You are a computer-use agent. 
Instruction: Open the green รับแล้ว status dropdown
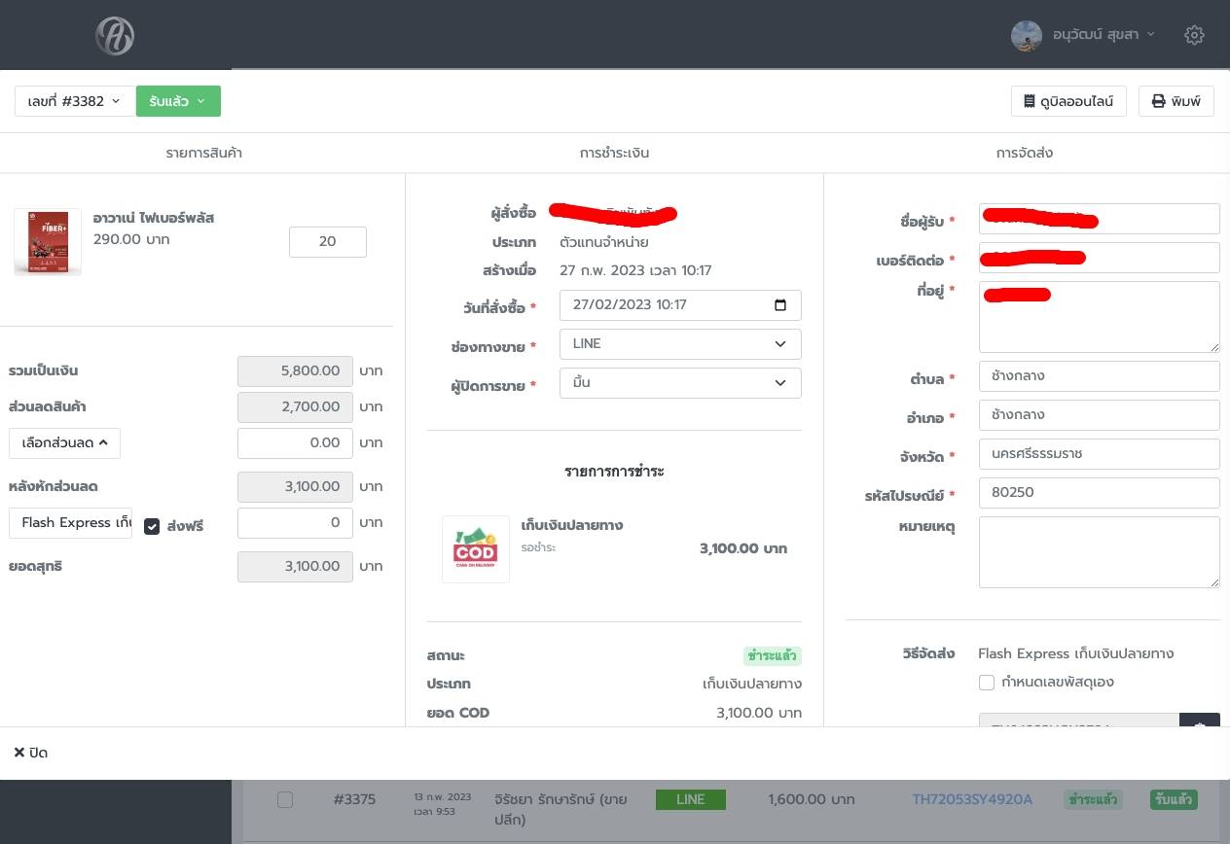(x=178, y=101)
